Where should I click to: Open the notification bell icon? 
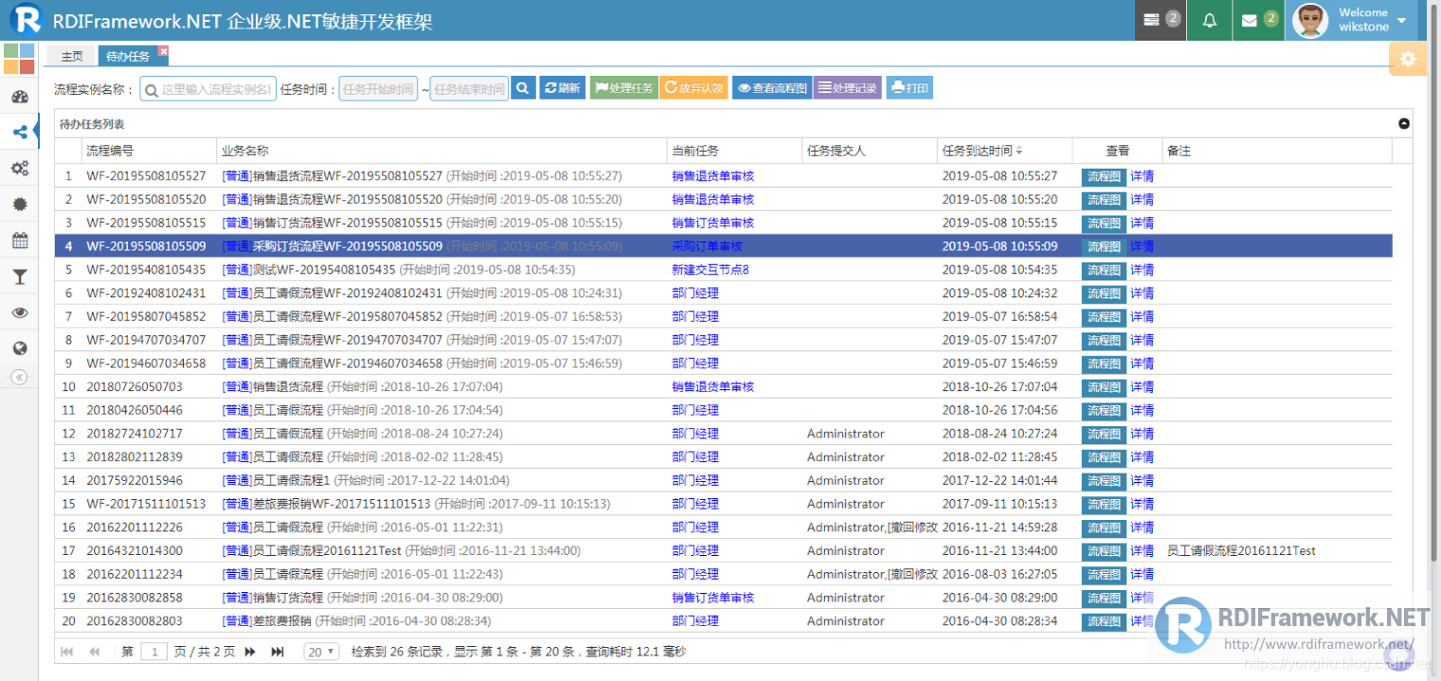pos(1210,20)
